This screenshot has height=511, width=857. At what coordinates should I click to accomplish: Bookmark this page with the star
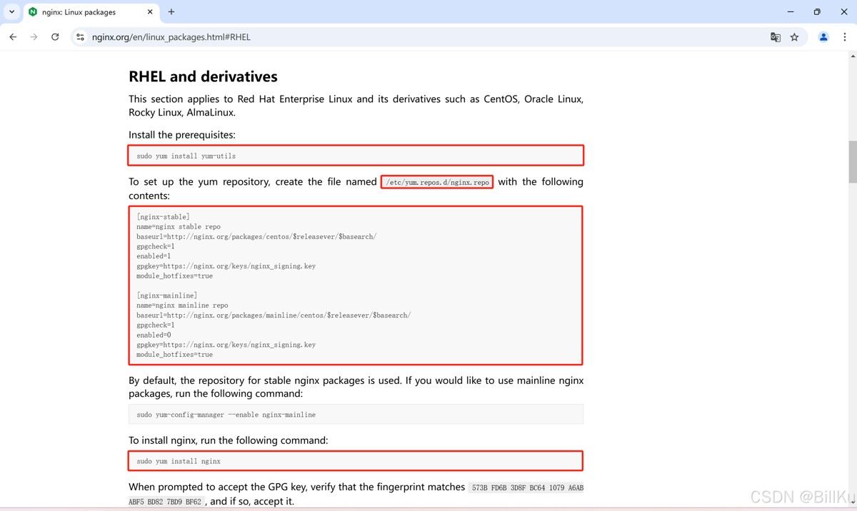click(x=794, y=37)
